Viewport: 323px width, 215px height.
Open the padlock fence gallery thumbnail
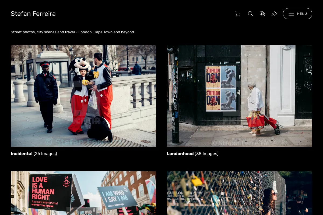(240, 193)
